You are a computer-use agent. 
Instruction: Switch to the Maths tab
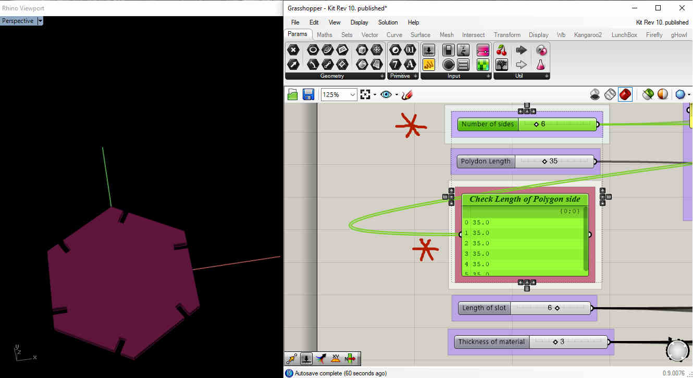[x=324, y=35]
